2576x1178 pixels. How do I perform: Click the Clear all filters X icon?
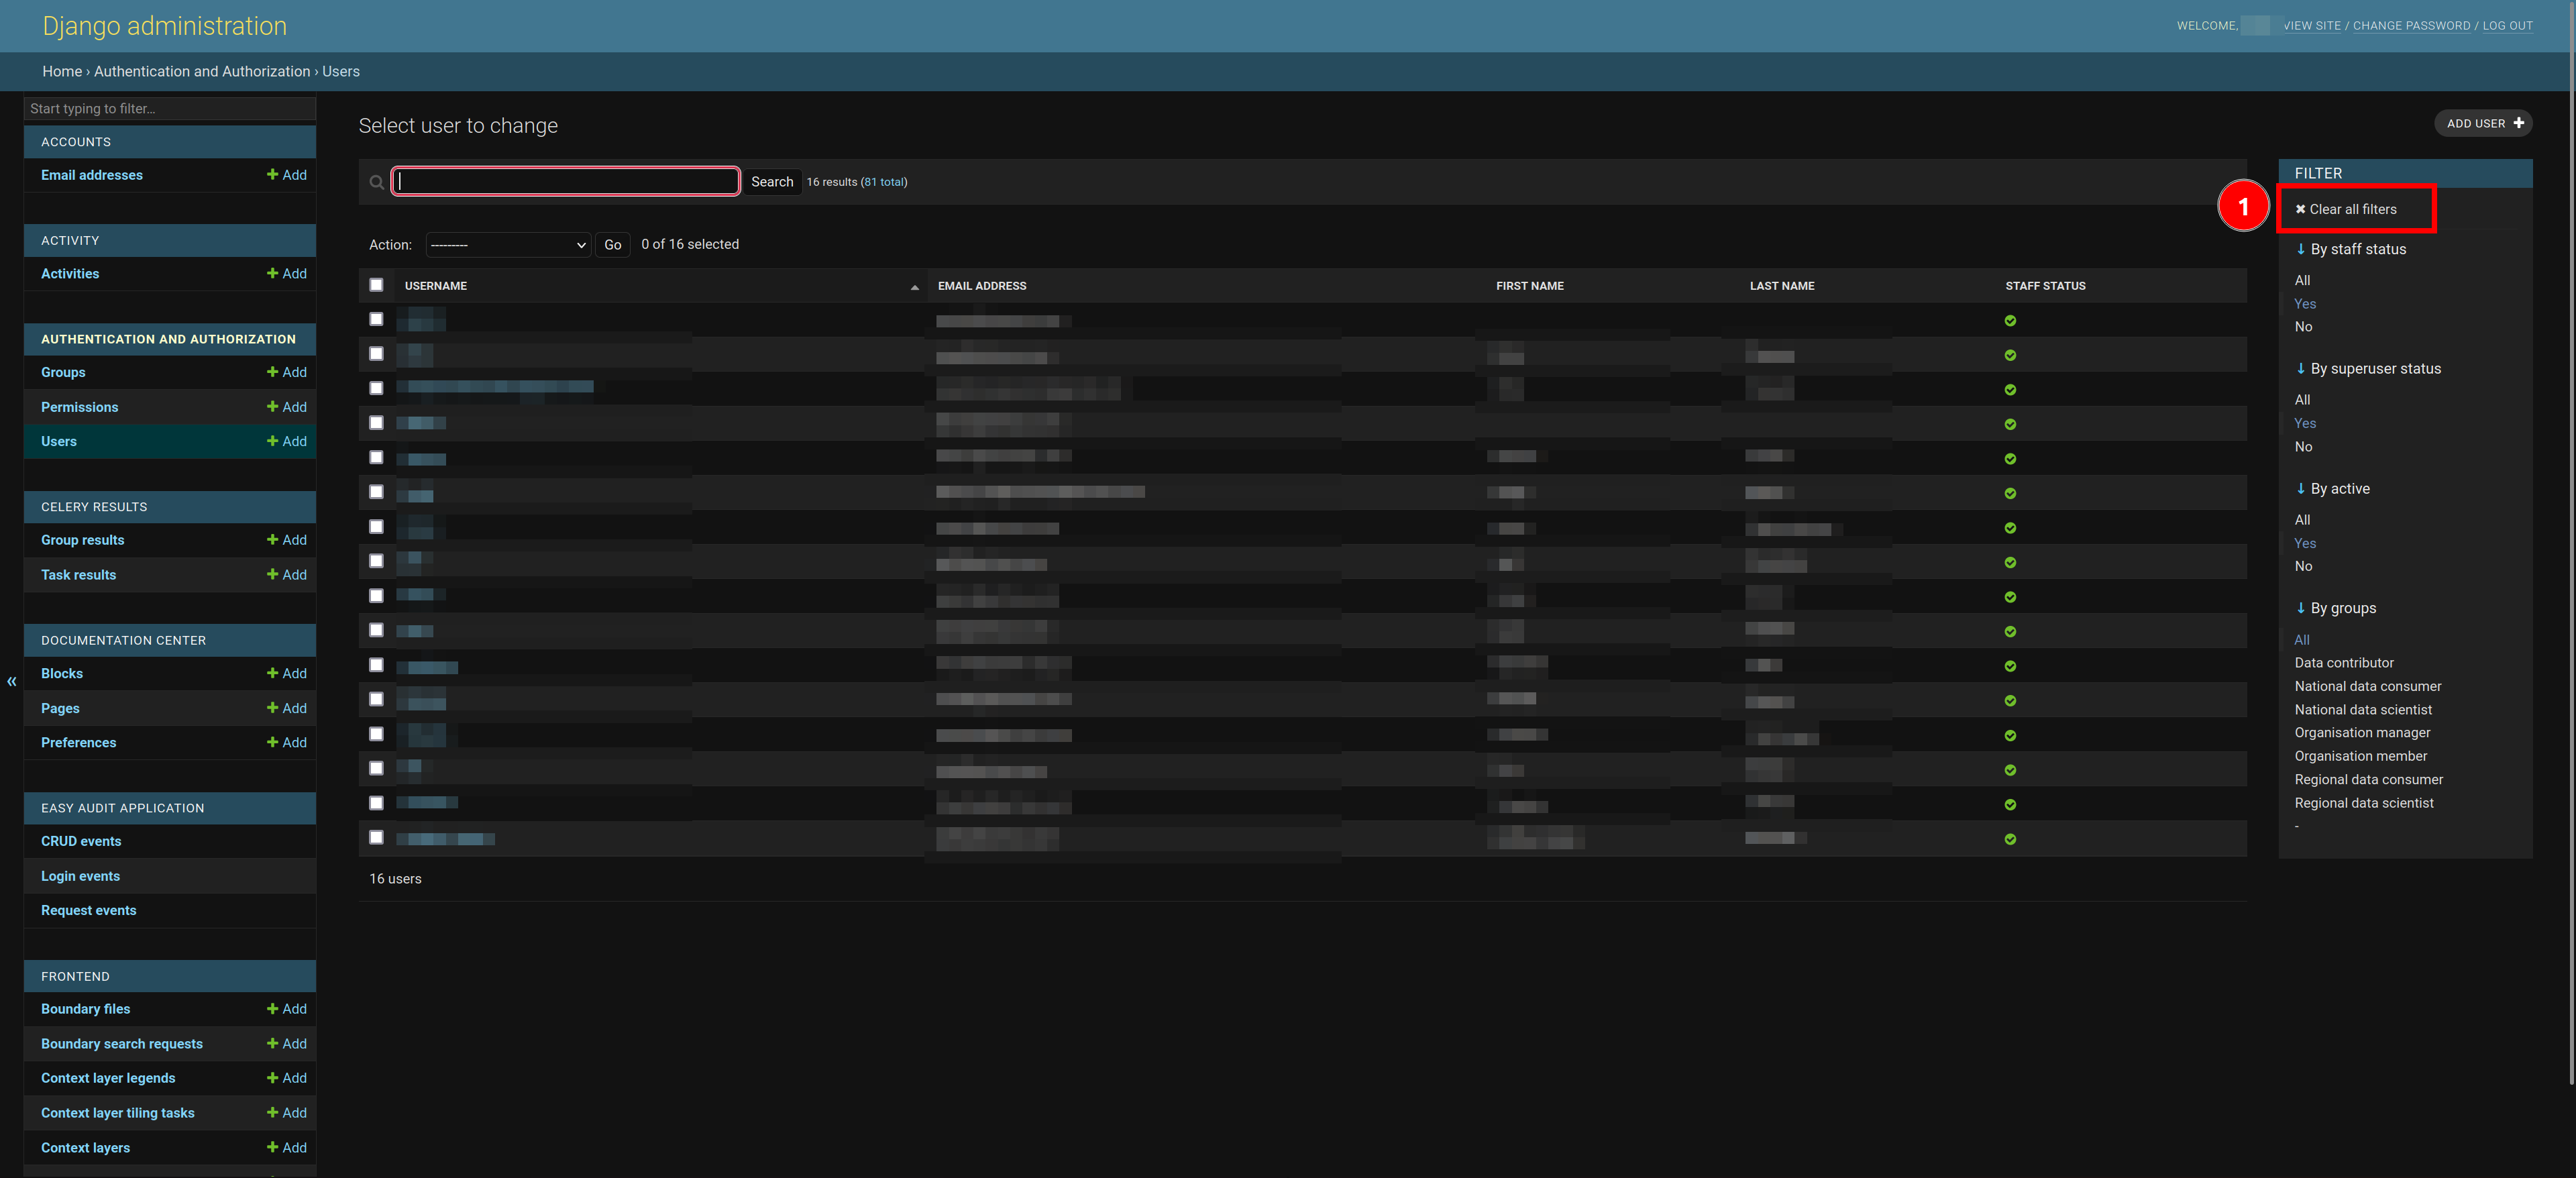(x=2300, y=209)
